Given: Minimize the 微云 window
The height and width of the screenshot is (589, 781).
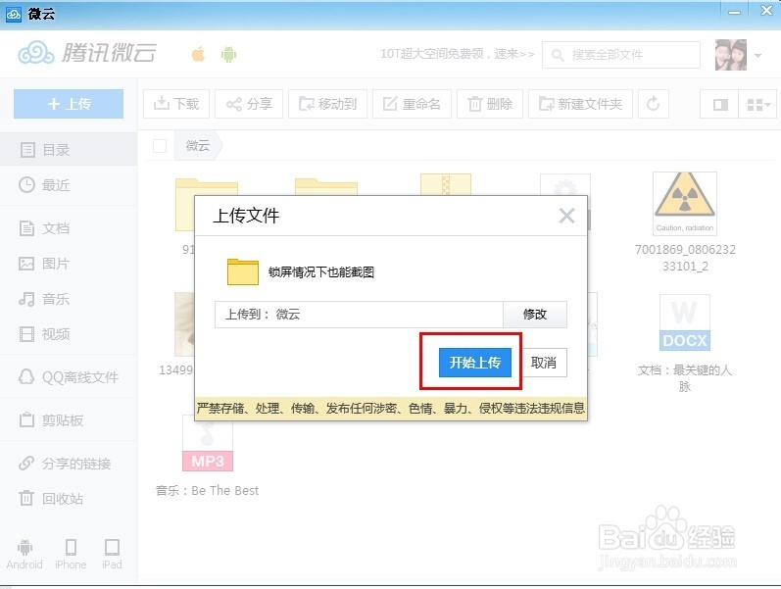Looking at the screenshot, I should click(x=734, y=12).
